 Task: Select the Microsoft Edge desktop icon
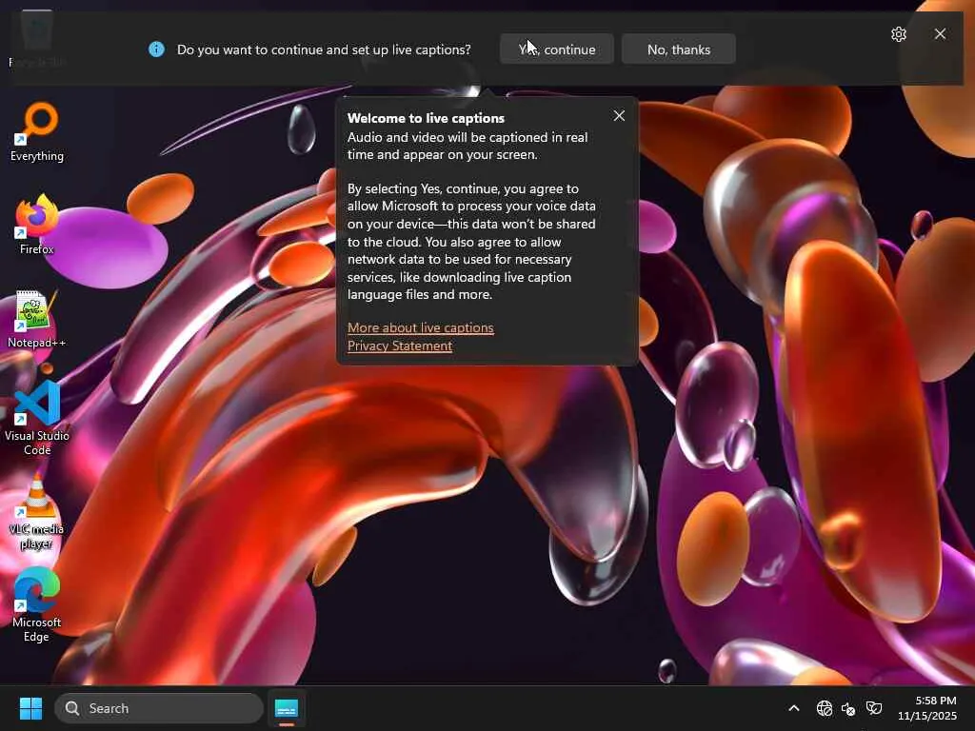point(37,604)
